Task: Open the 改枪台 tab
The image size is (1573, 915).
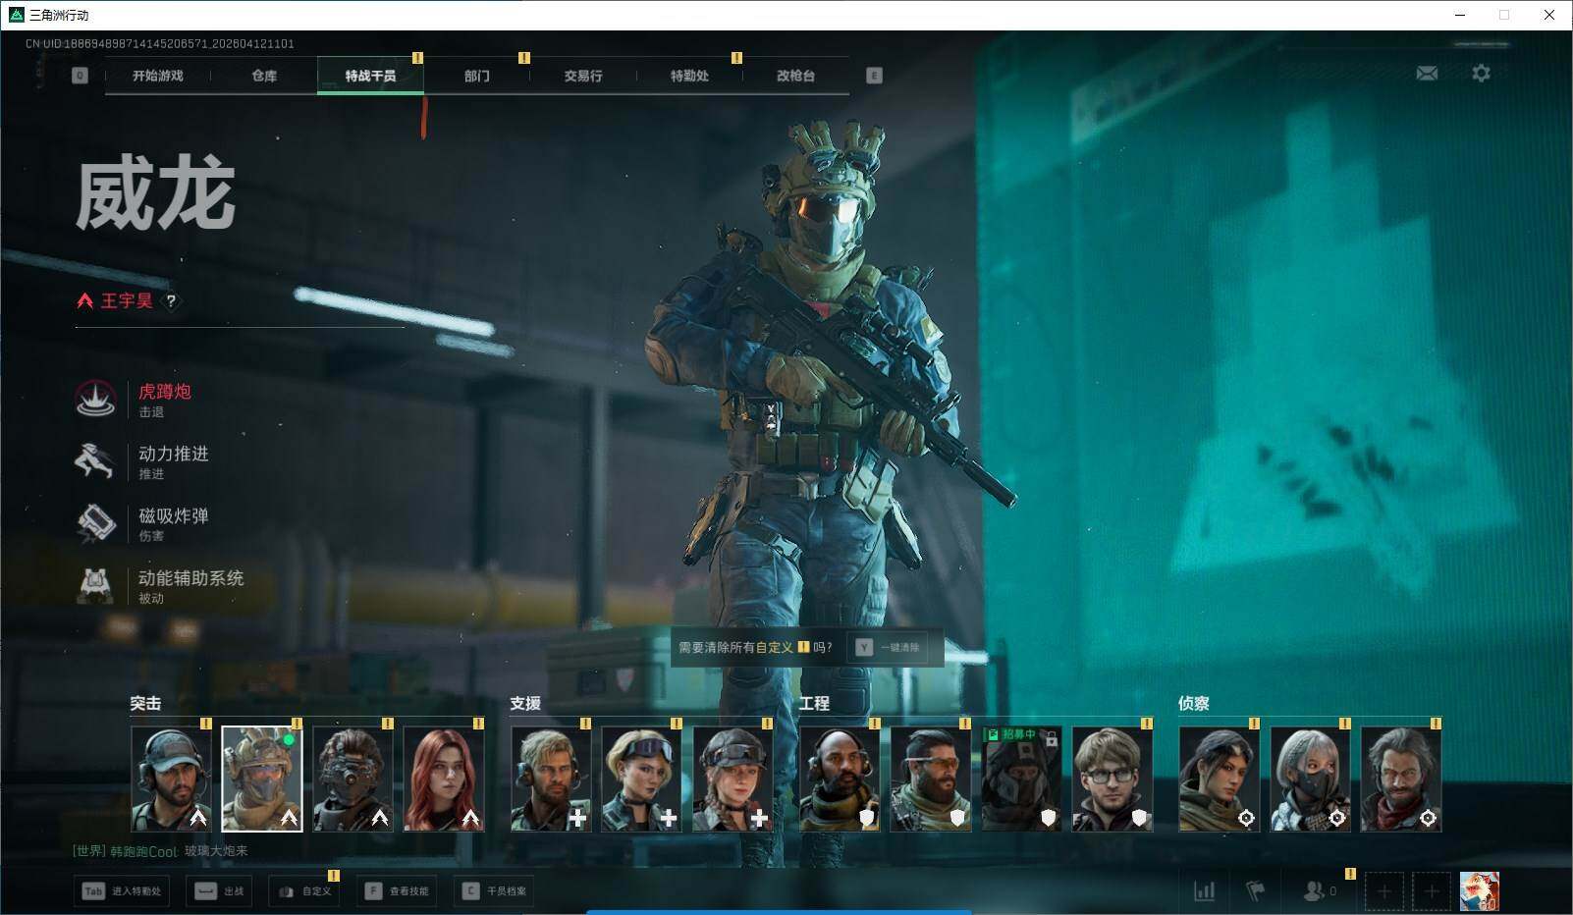Action: coord(795,76)
